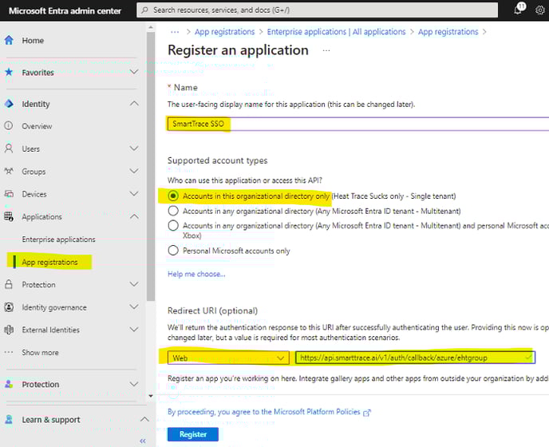Click the Users person icon

pos(9,148)
